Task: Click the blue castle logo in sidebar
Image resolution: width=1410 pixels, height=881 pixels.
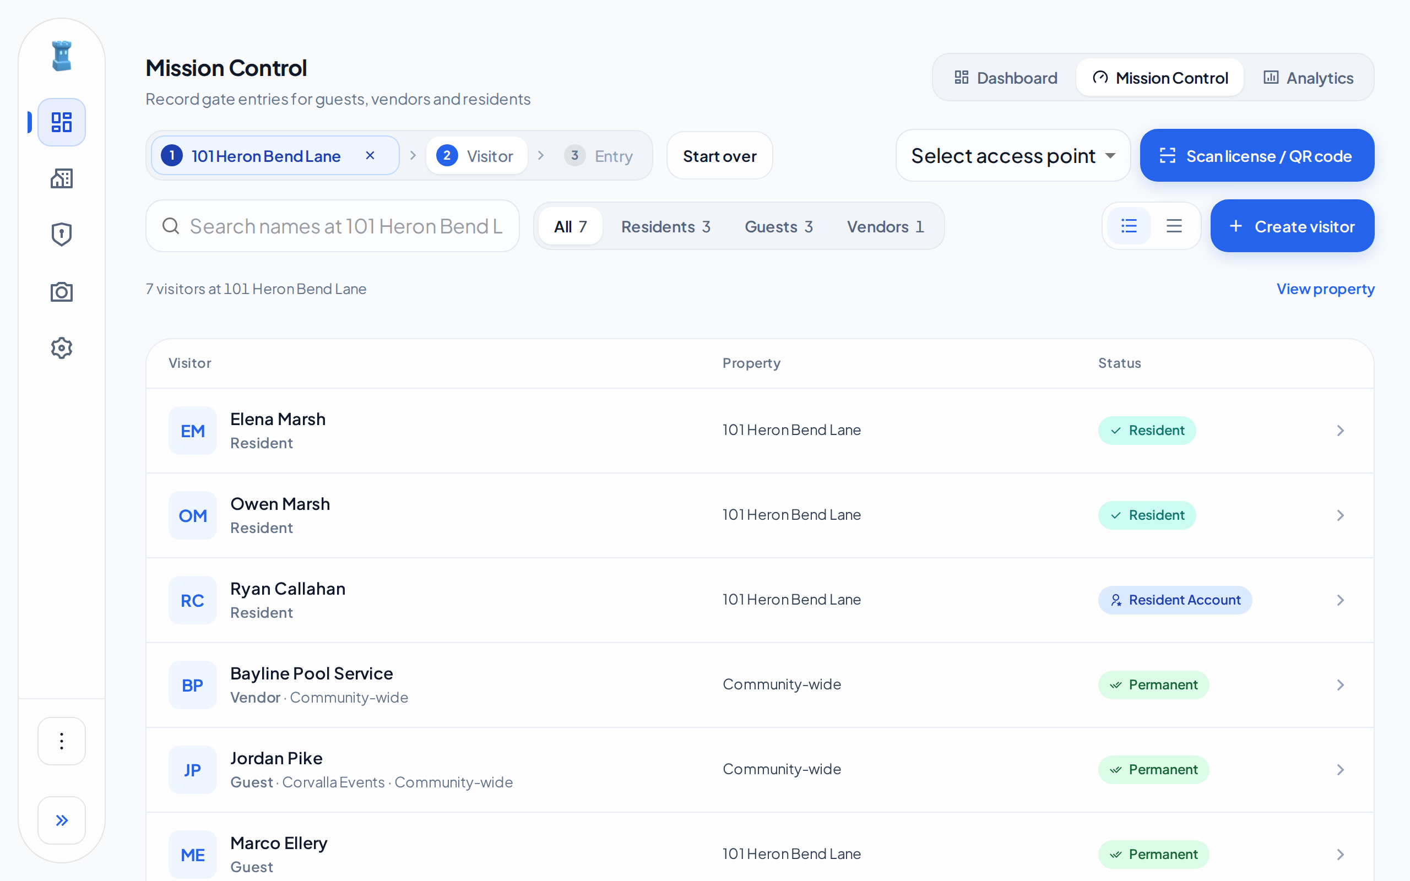Action: 61,56
